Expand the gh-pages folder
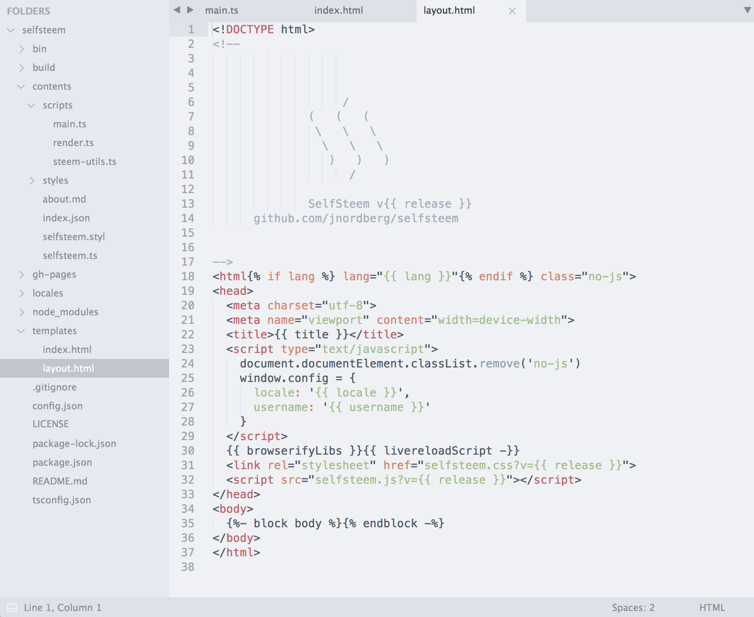 (22, 274)
